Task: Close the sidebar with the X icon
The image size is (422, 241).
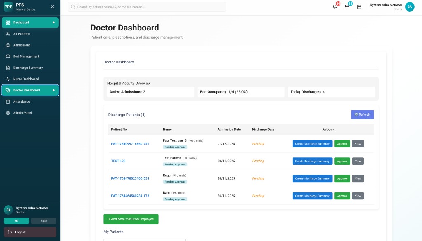Action: [52, 7]
